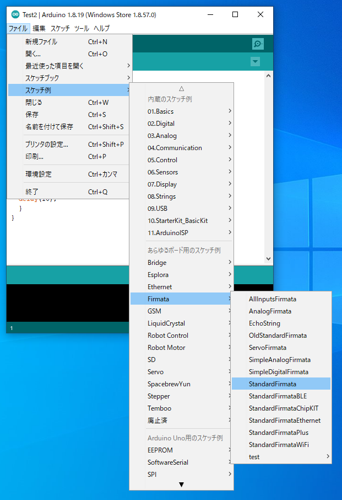Open SD library examples
This screenshot has width=342, height=500.
pyautogui.click(x=182, y=359)
